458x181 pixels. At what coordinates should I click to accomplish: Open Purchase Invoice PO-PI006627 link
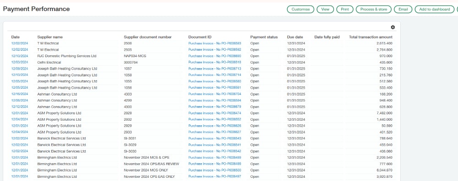pos(215,132)
